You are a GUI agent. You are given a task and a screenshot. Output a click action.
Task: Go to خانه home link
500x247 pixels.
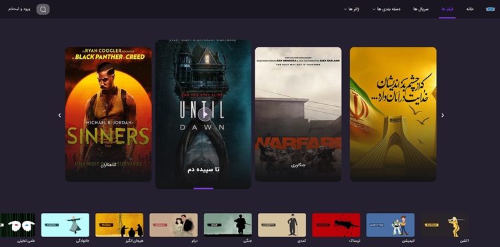[x=470, y=9]
